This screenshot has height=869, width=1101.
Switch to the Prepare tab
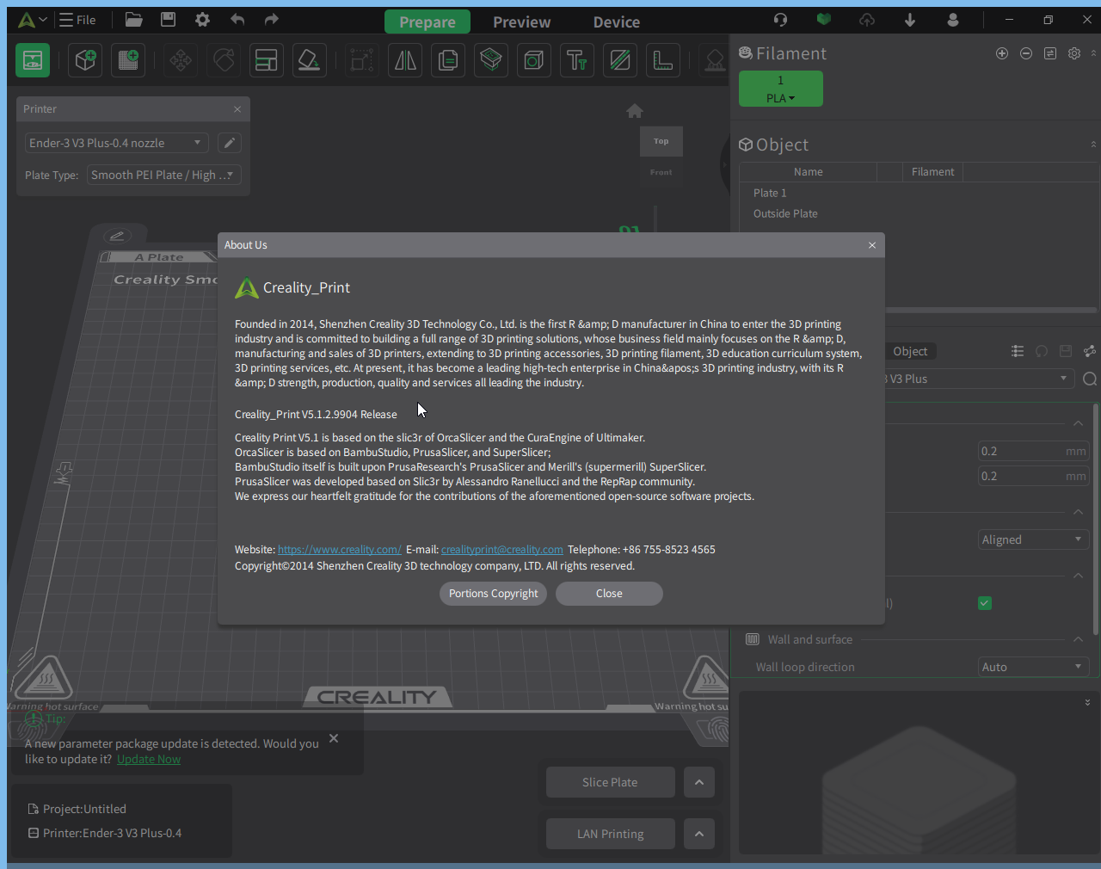[x=427, y=22]
